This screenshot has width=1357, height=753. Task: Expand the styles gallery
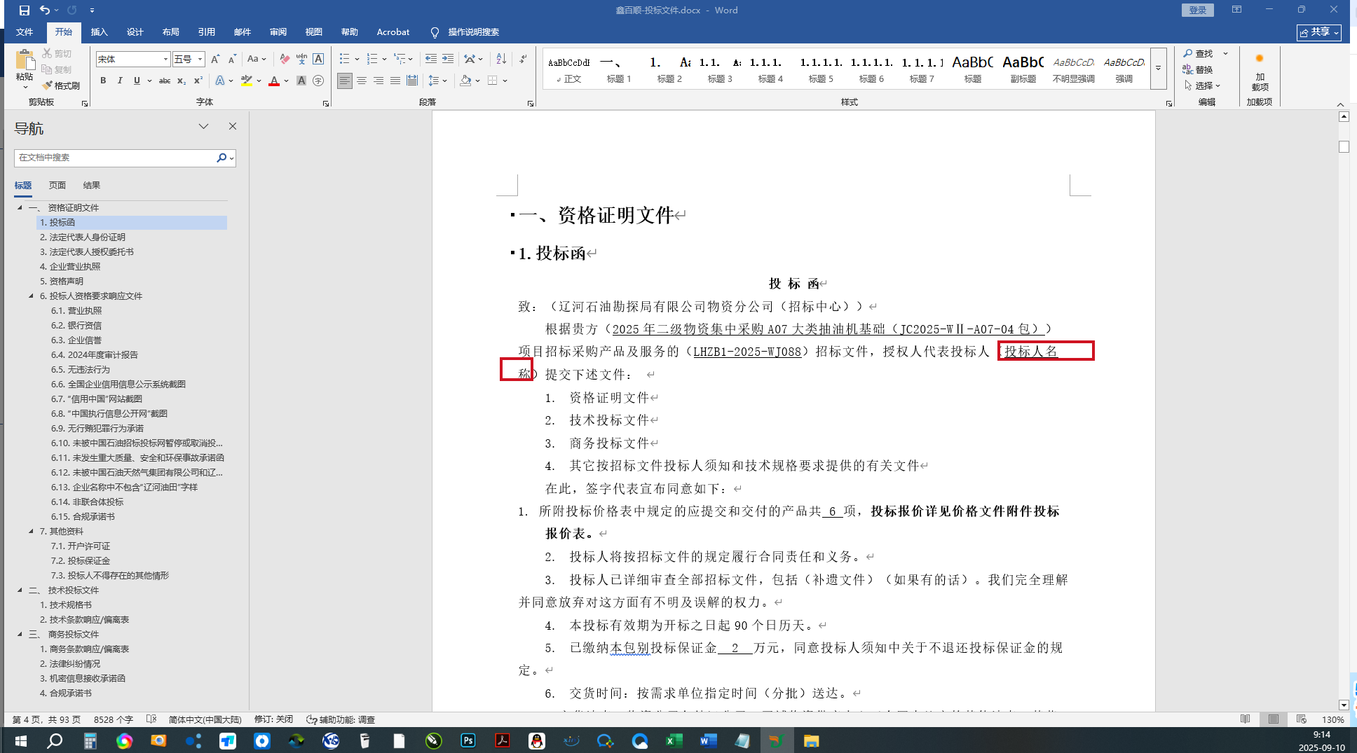click(1159, 68)
